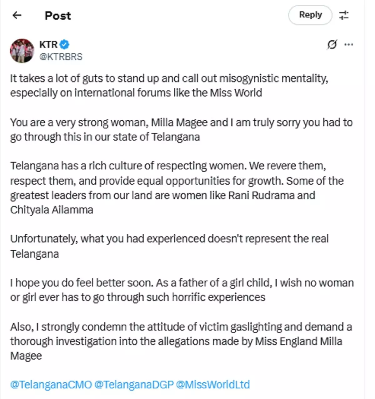The image size is (375, 399).
Task: Open the three-dot More options menu
Action: tap(348, 45)
